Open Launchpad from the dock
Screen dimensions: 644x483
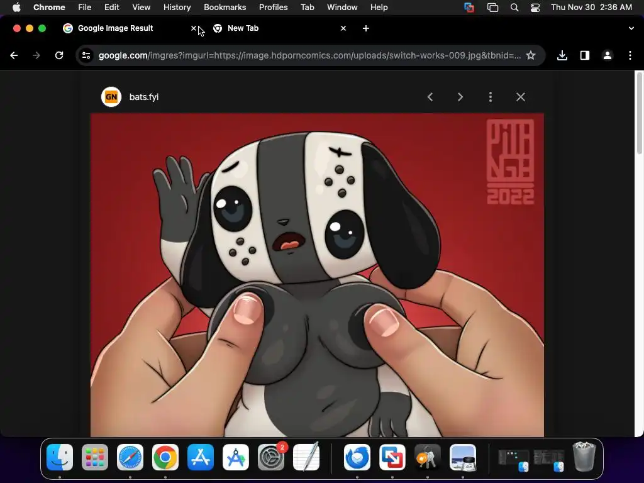[95, 457]
